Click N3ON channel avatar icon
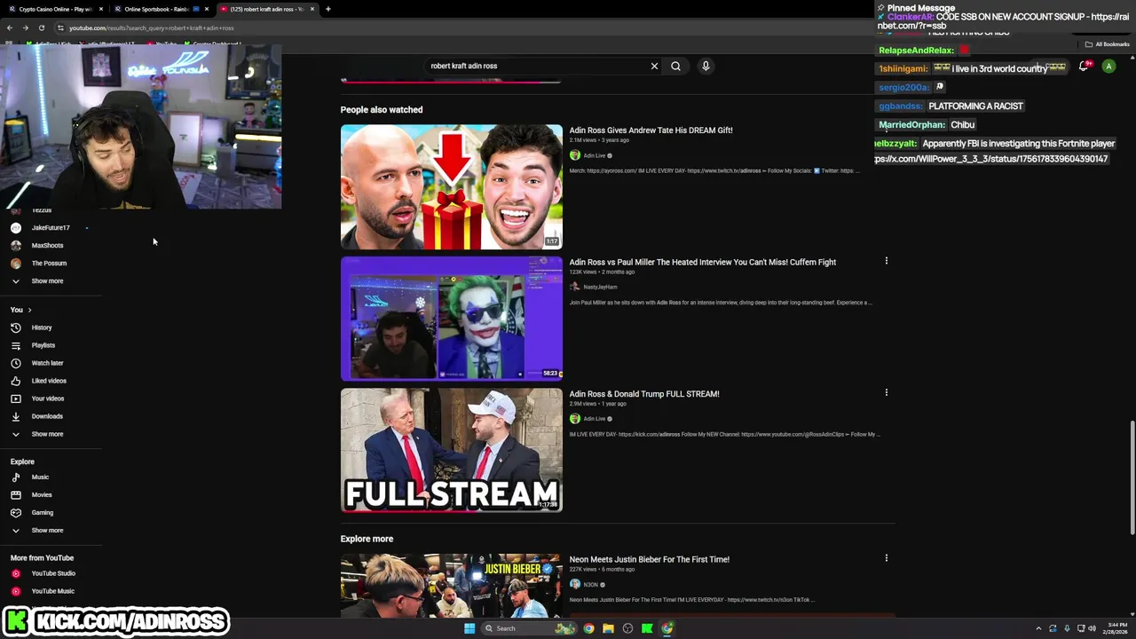The image size is (1136, 639). click(575, 584)
